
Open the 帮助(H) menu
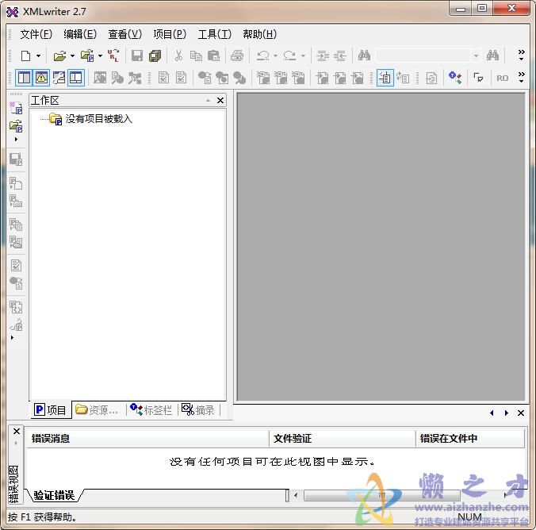(259, 34)
